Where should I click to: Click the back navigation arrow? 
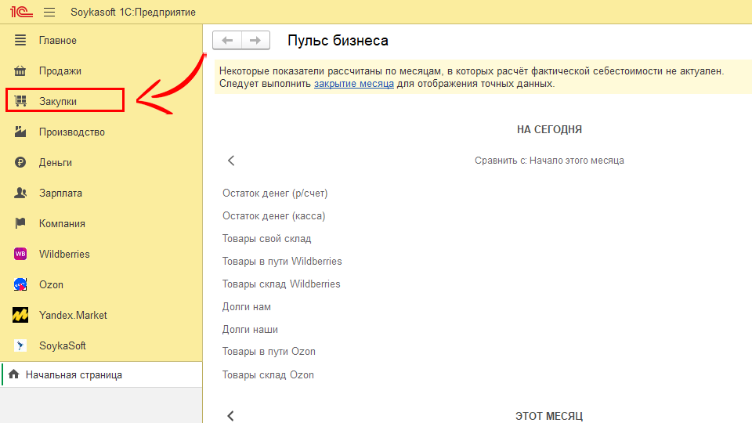click(227, 41)
